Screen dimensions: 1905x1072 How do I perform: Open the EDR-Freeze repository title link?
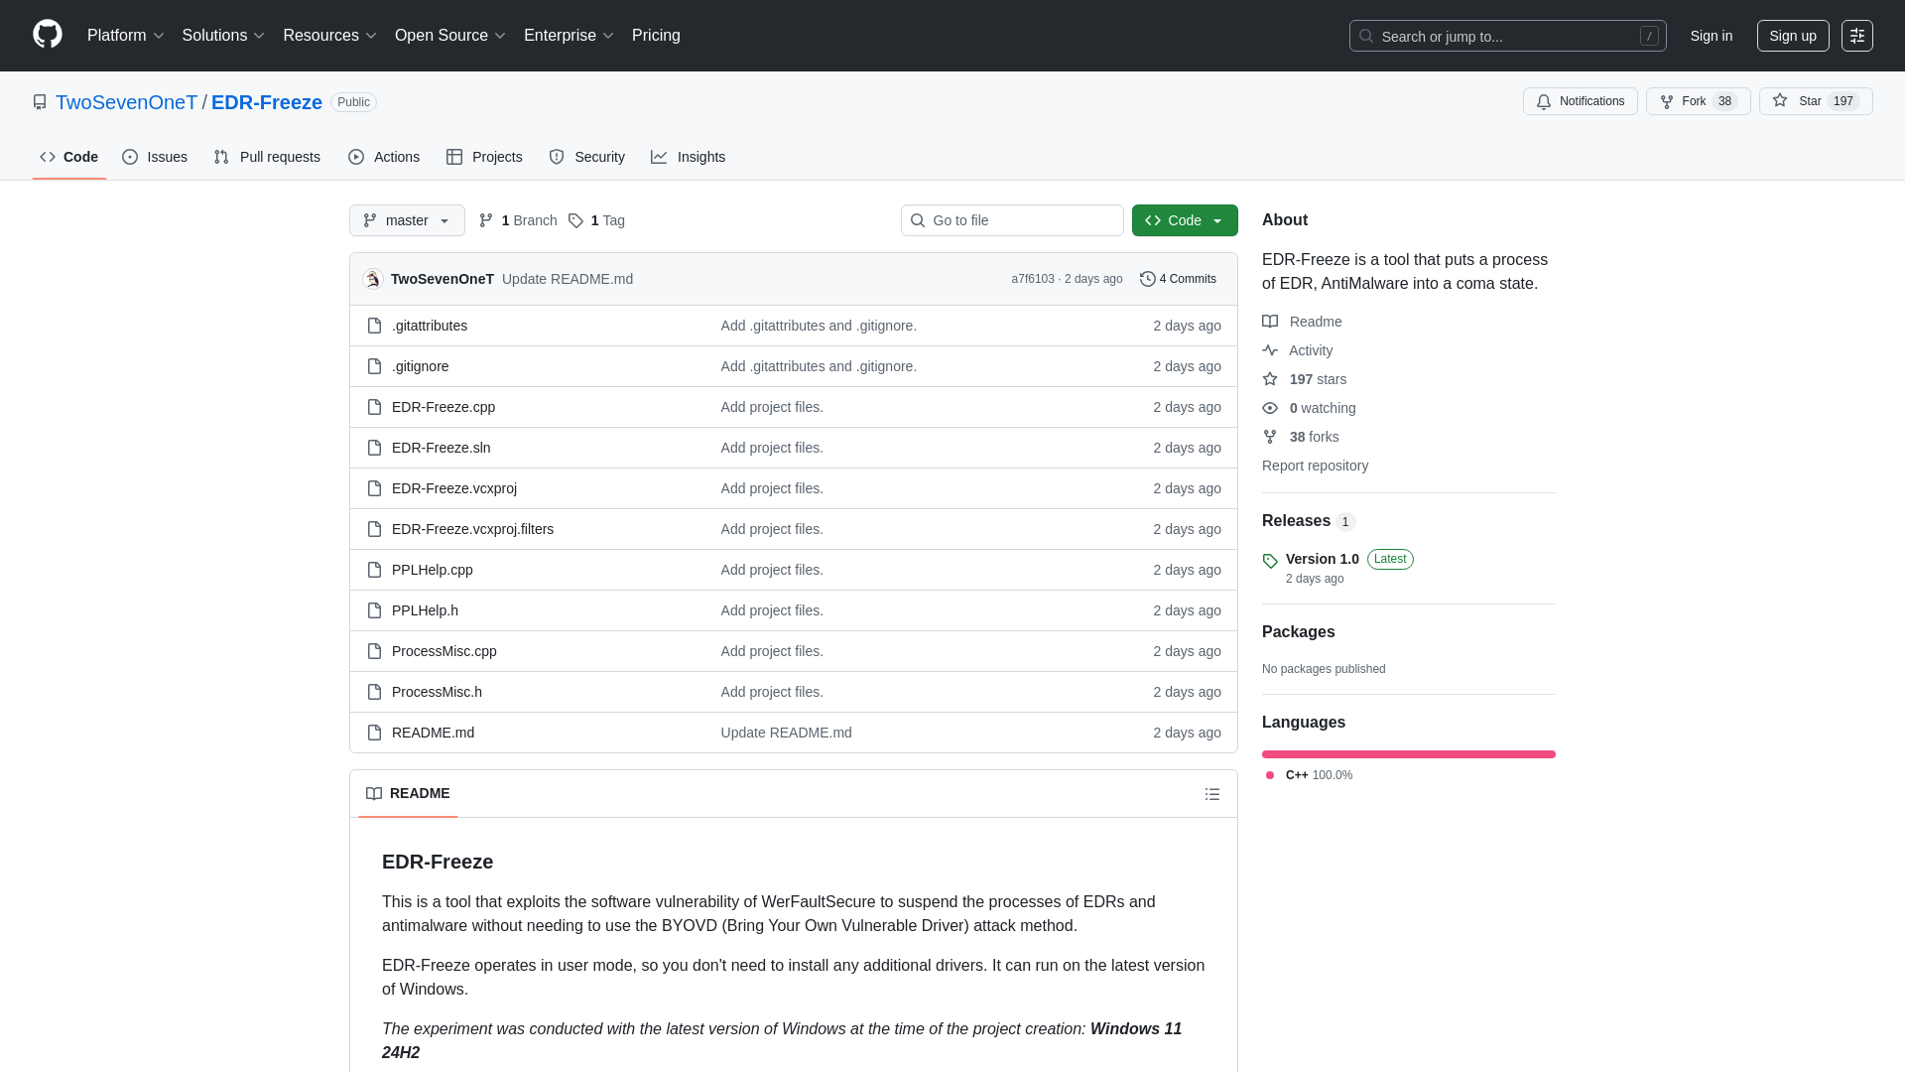coord(267,102)
